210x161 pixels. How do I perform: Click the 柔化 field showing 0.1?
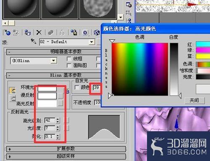50,136
